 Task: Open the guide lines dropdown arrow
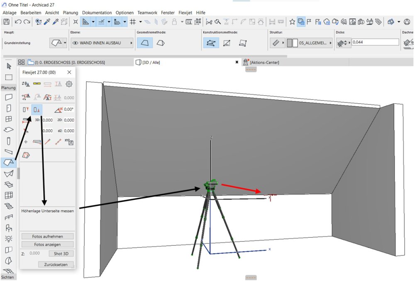click(x=93, y=22)
